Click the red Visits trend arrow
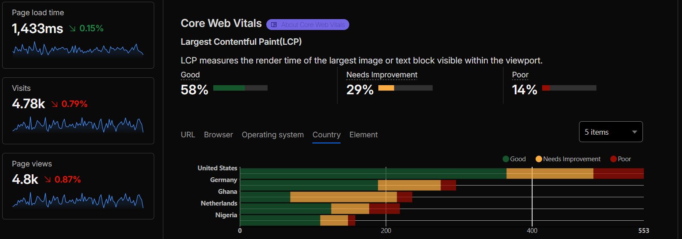The width and height of the screenshot is (682, 239). coord(54,104)
